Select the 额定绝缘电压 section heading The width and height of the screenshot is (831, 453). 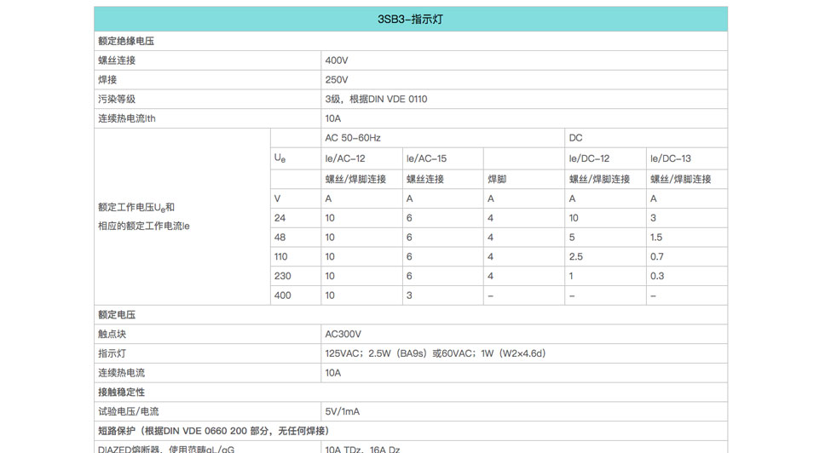click(x=126, y=41)
